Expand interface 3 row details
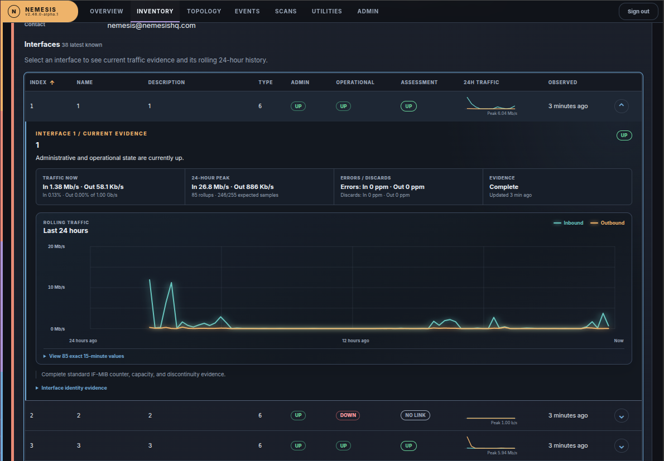This screenshot has height=461, width=664. pyautogui.click(x=621, y=446)
